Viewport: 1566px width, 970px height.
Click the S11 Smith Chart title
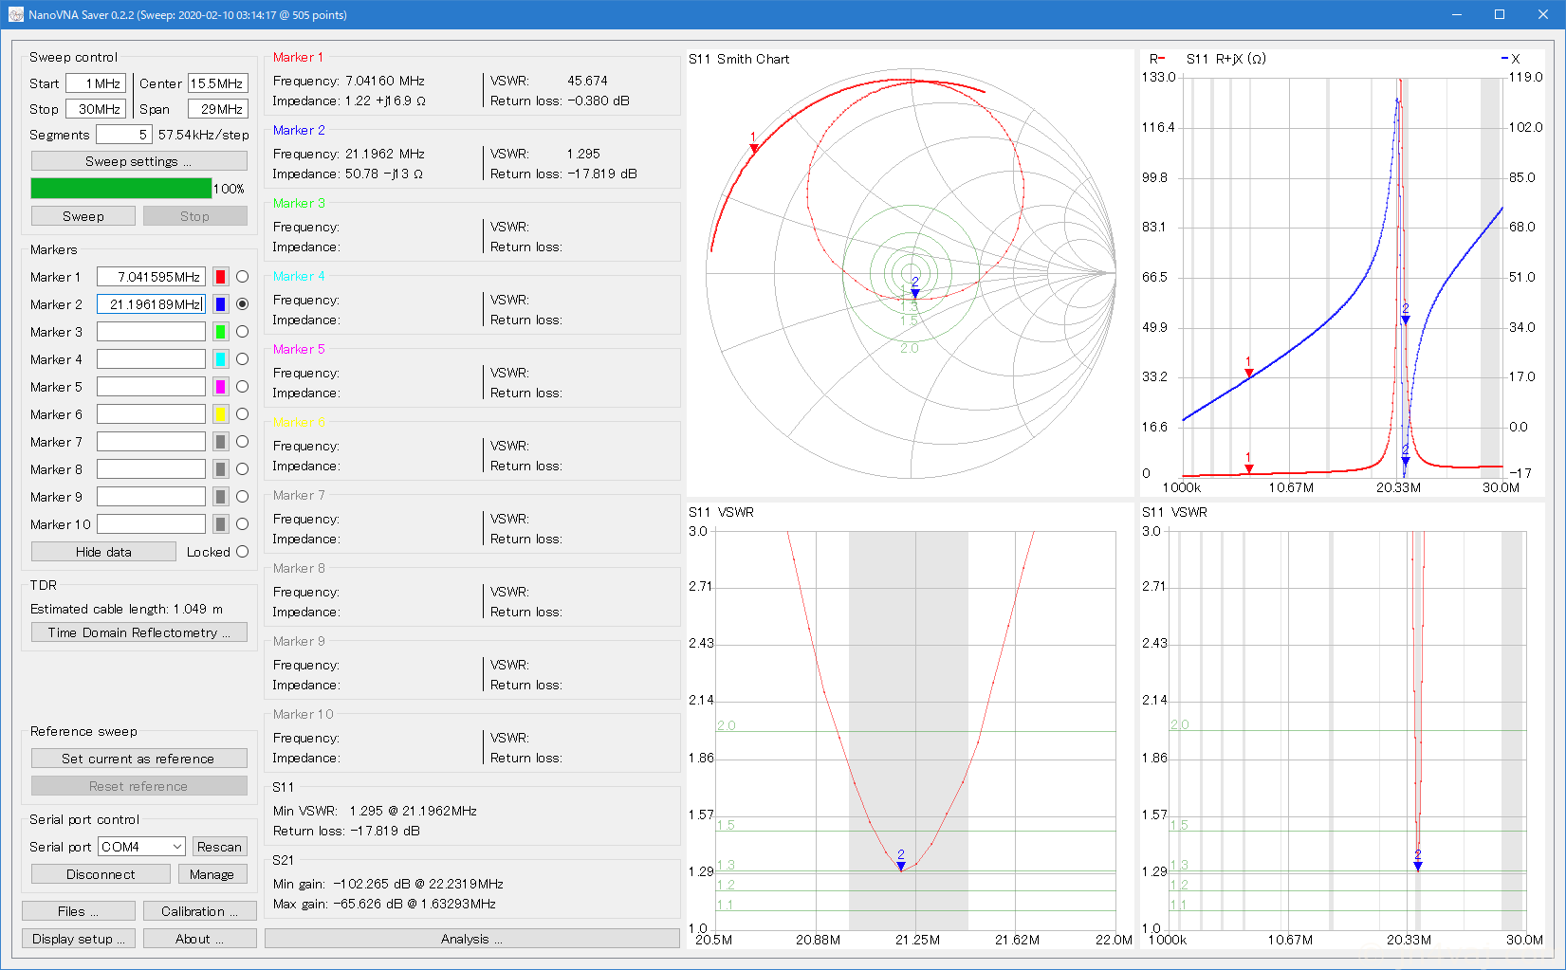[739, 59]
